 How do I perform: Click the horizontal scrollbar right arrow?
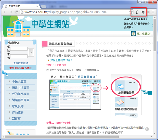tap(151, 137)
